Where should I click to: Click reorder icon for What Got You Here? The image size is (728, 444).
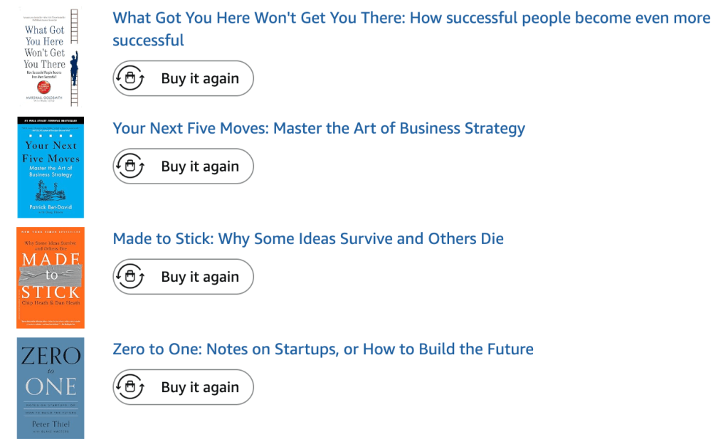tap(130, 78)
